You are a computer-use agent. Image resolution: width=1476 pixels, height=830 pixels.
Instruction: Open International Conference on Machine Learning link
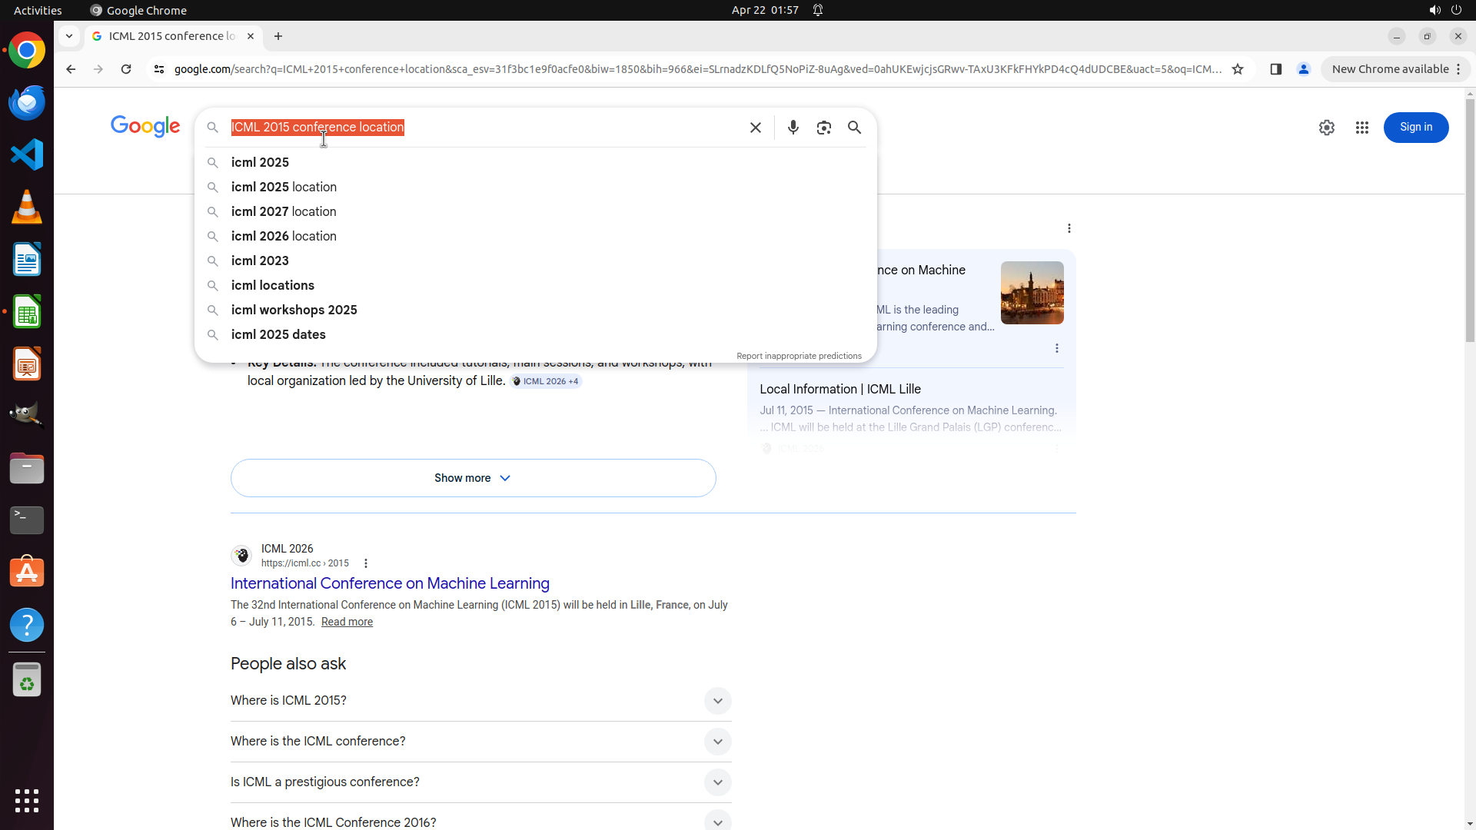coord(390,583)
